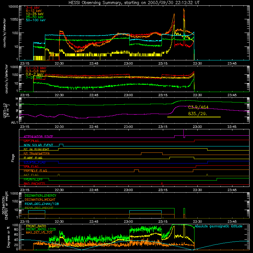
Task: Click the 23:00 tick under the keV panel
Action: tap(128, 64)
